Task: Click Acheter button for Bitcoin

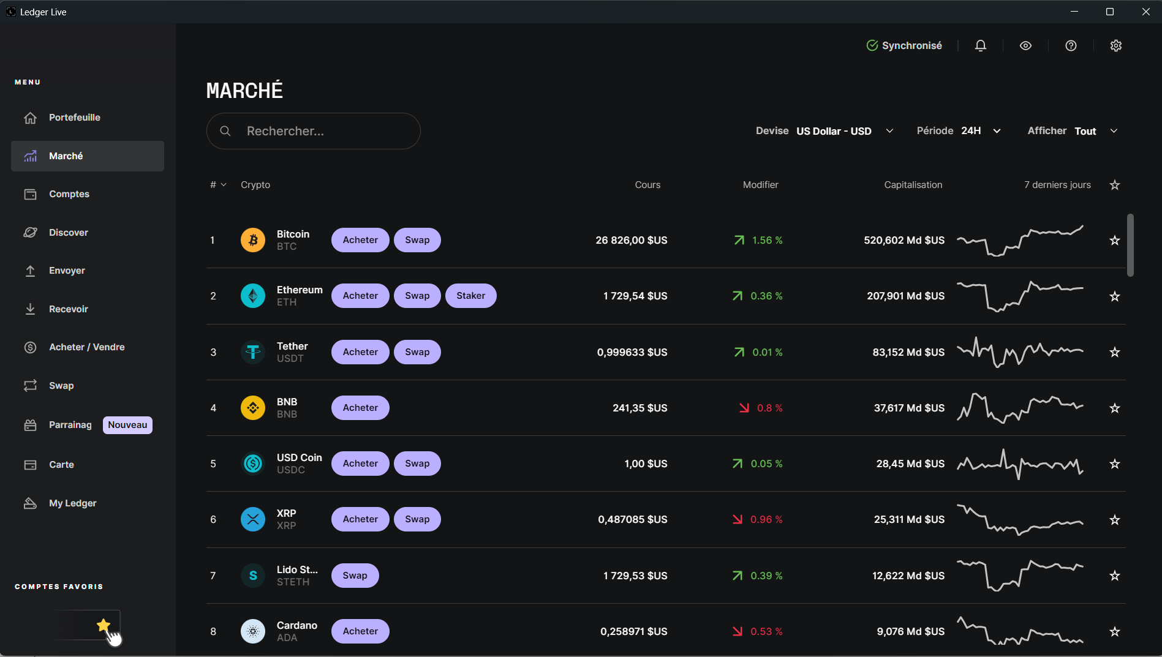Action: 360,240
